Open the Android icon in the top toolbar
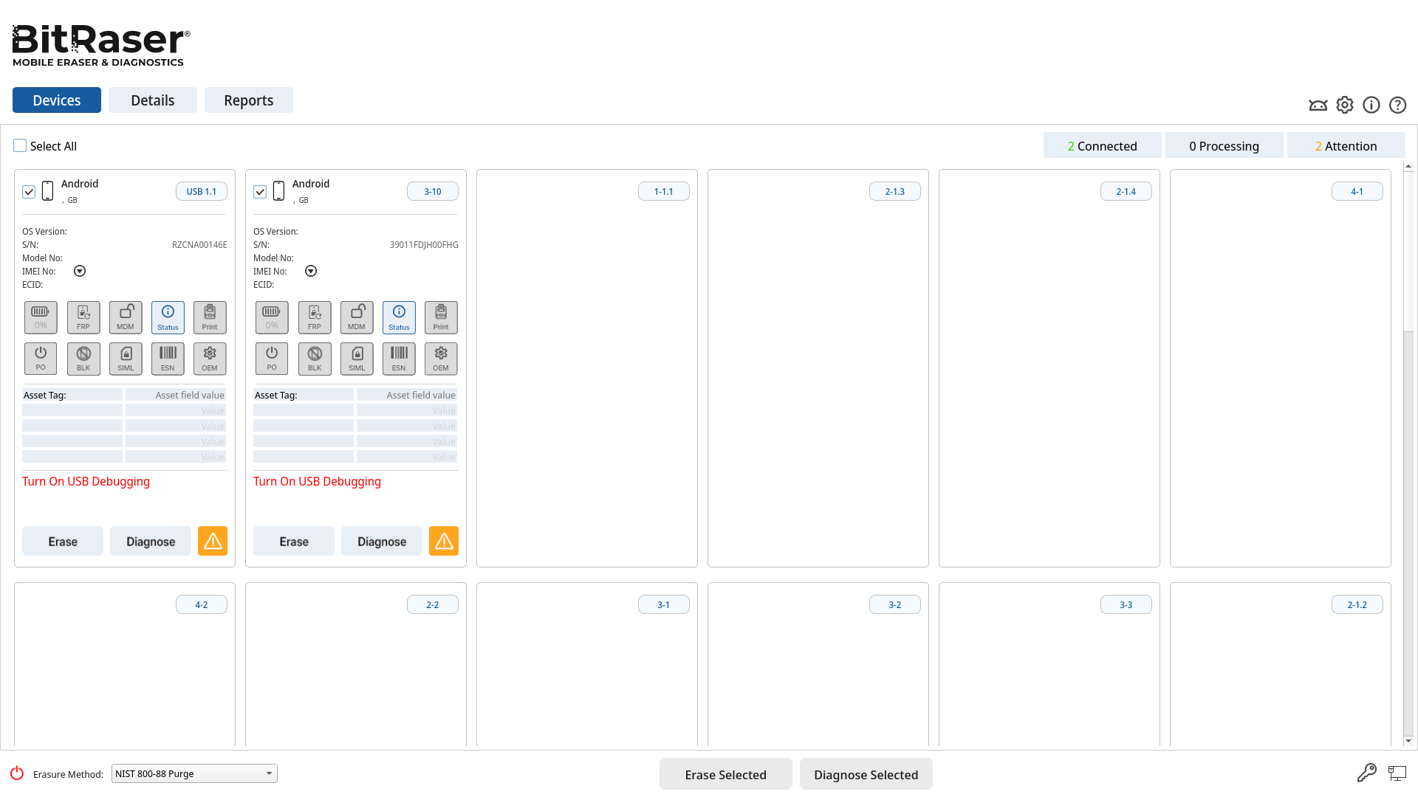This screenshot has height=797, width=1418. pyautogui.click(x=1318, y=105)
